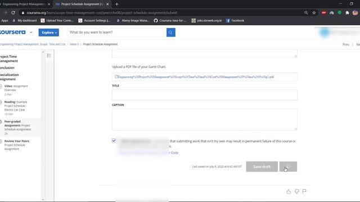Click the forward navigation arrow
Screen dimensions: 360x202
[x=5, y=13]
